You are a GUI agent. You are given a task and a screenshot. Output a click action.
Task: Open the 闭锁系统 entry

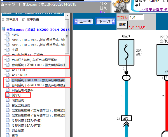[18, 100]
